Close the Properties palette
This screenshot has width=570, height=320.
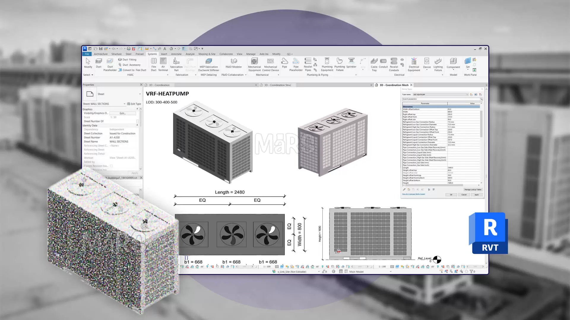click(141, 85)
